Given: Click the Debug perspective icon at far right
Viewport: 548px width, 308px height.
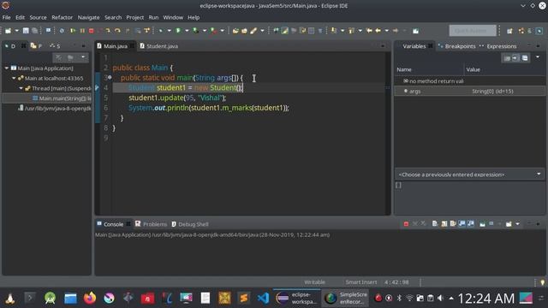Looking at the screenshot, I should (539, 31).
